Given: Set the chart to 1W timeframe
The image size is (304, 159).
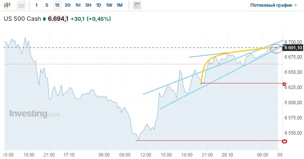Looking at the screenshot, I should (109, 5).
